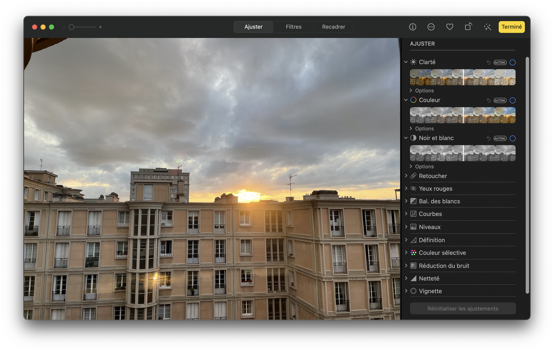Click Réinitialiser les ajustements button
Viewport: 554px width, 351px height.
pyautogui.click(x=463, y=309)
